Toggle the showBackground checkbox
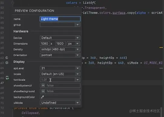 coord(43,91)
